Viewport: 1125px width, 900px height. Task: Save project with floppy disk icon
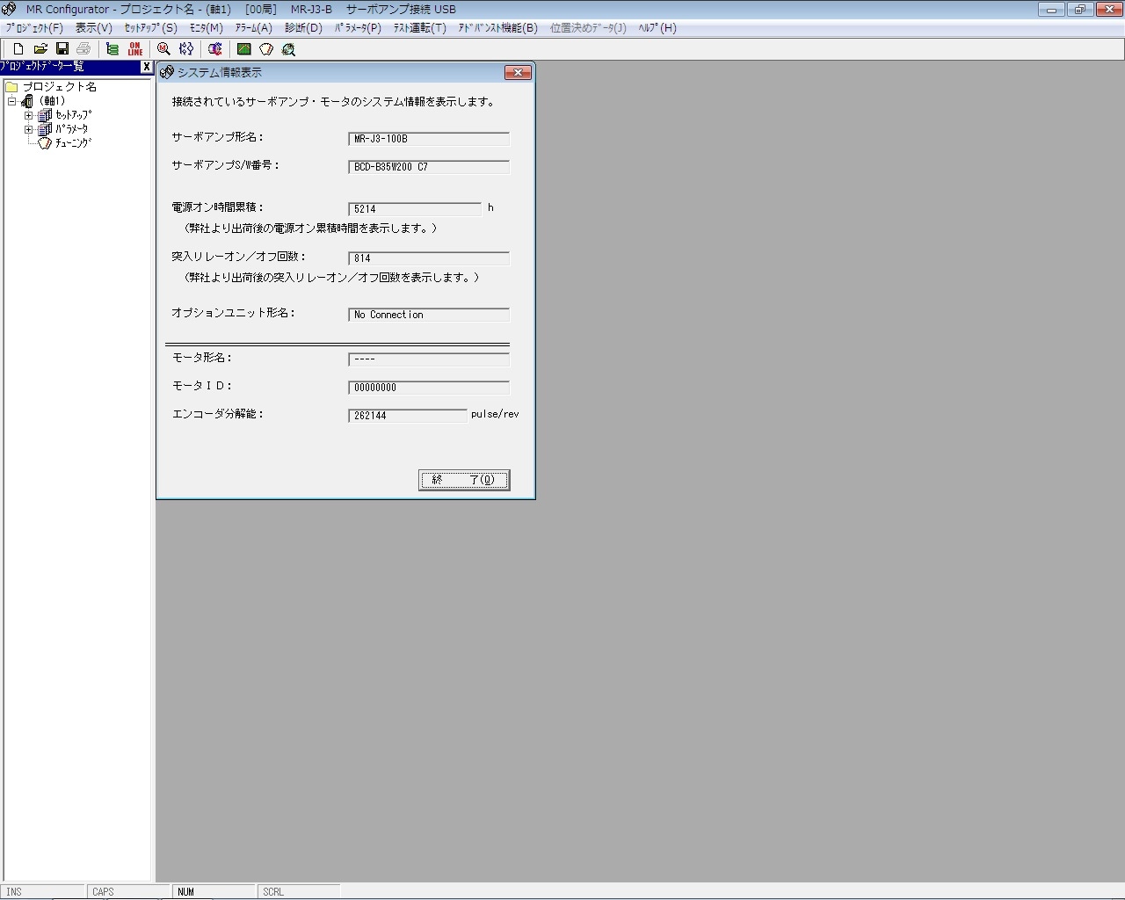(x=62, y=49)
